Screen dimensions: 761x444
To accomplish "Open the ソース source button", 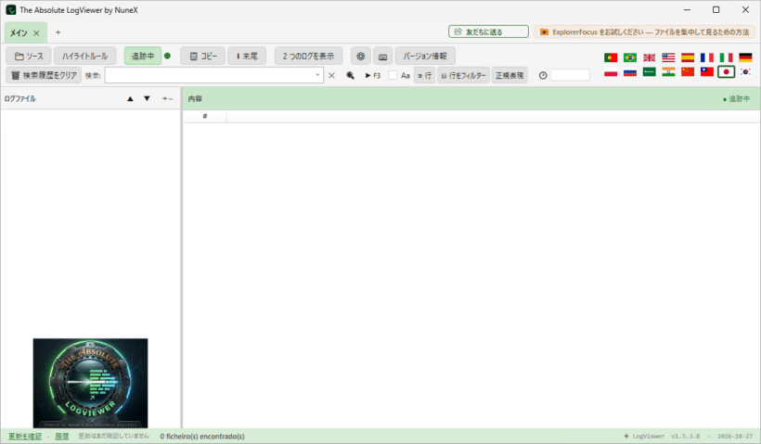I will click(29, 57).
